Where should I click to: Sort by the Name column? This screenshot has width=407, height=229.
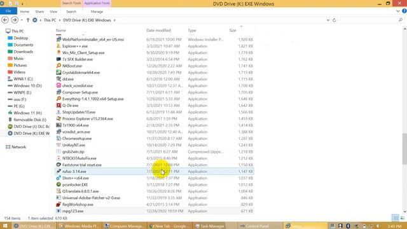point(61,31)
